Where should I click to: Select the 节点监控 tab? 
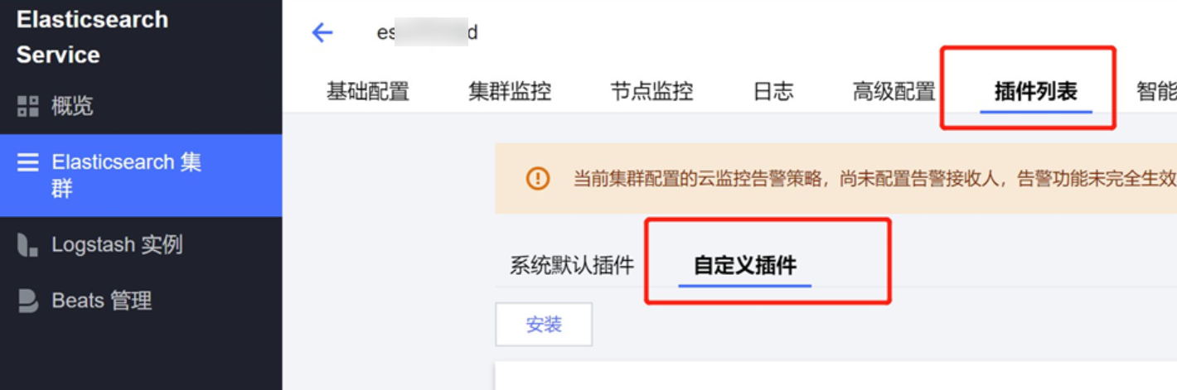click(x=651, y=91)
